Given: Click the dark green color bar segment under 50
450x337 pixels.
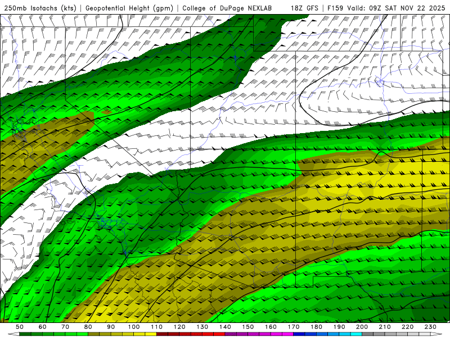Looking at the screenshot, I should 25,334.
